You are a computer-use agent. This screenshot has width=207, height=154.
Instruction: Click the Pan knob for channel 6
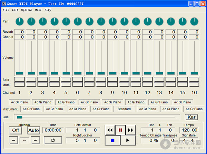tap(78, 21)
